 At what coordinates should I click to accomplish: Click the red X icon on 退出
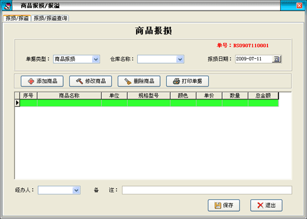click(260, 206)
